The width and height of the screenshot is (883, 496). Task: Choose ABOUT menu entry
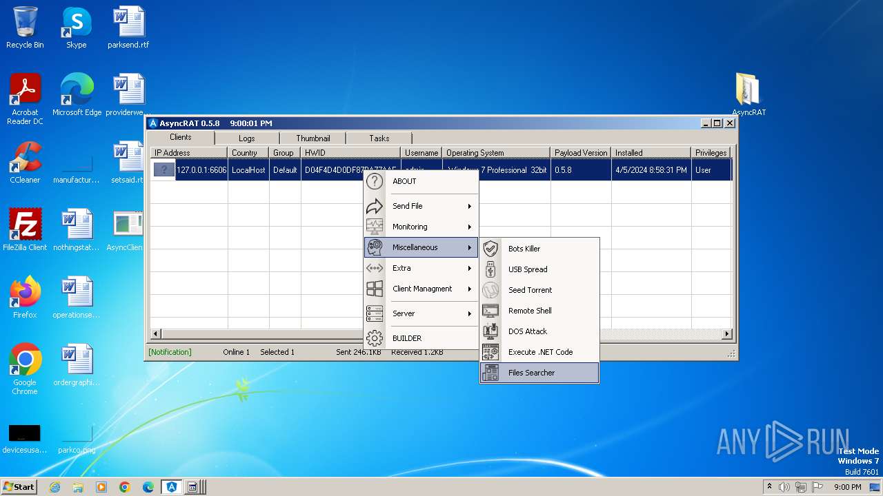click(421, 181)
